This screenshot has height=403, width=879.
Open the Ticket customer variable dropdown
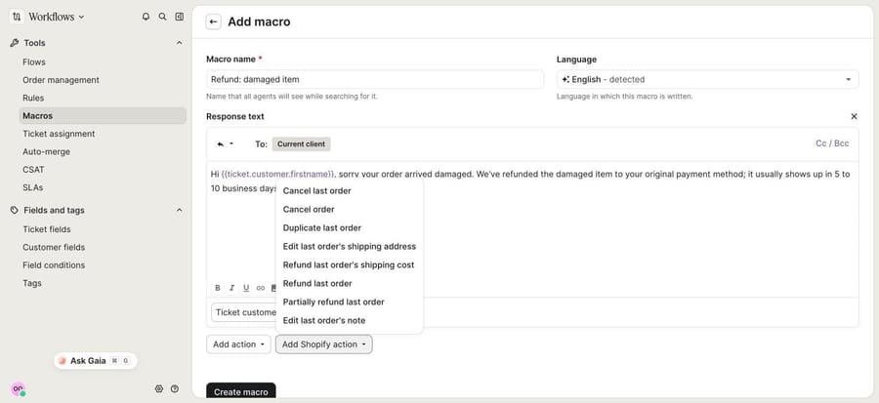click(244, 312)
